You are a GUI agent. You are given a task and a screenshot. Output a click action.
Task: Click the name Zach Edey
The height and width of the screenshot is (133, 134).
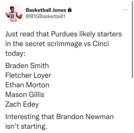(22, 105)
